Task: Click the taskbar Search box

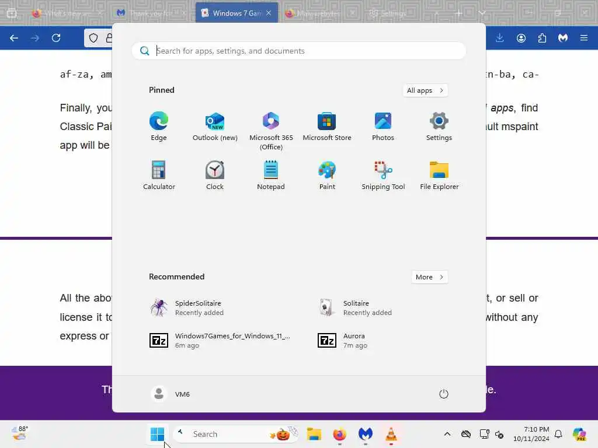Action: [237, 434]
